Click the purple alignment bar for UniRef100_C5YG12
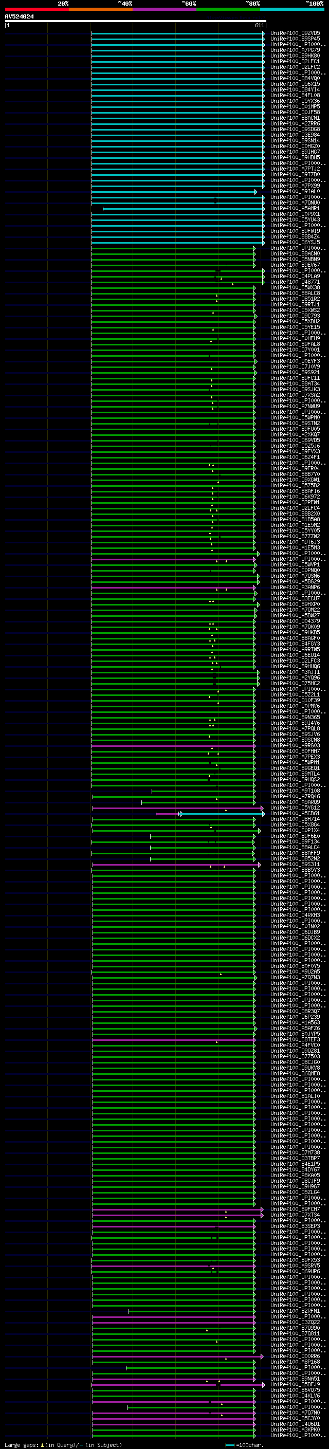This screenshot has width=329, height=1449. click(x=177, y=809)
